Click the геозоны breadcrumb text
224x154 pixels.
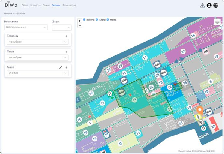coord(21,13)
